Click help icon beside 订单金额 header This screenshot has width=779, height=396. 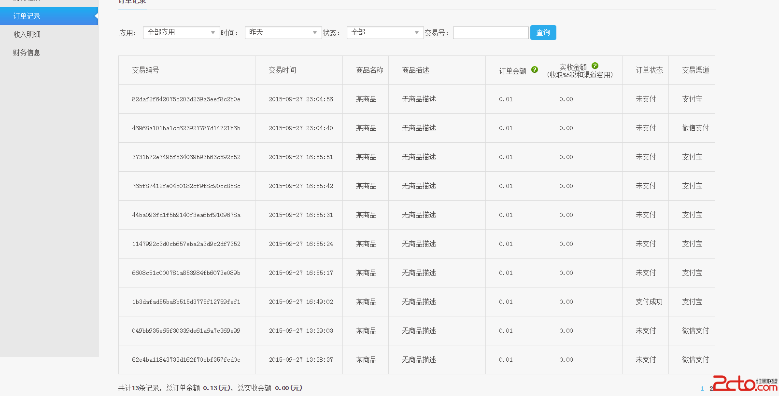pyautogui.click(x=535, y=69)
